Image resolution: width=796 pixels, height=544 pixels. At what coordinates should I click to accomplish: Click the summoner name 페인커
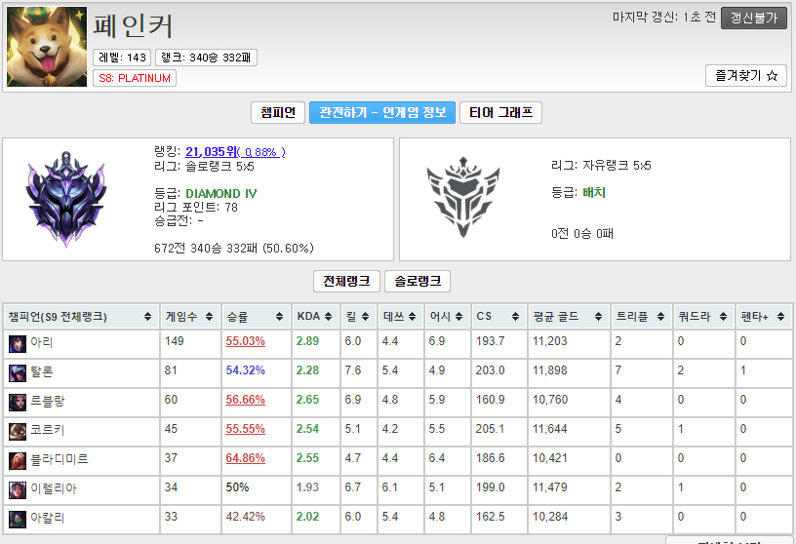(133, 26)
